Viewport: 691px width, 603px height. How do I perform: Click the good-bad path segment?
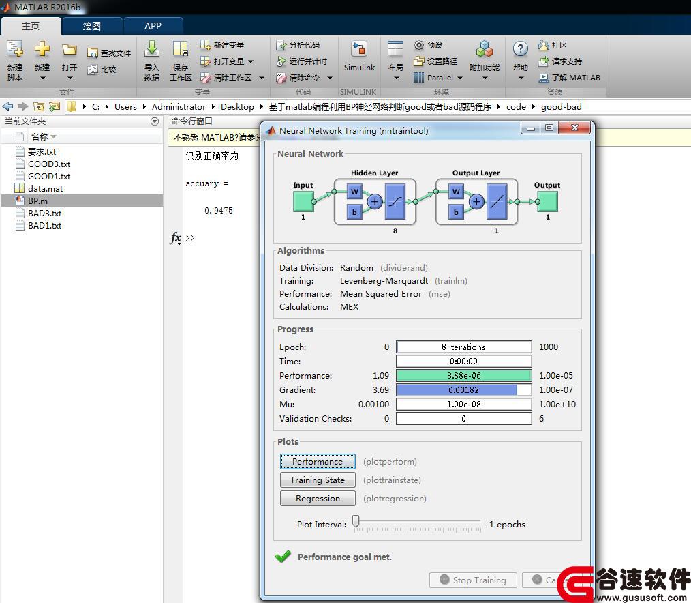coord(561,106)
